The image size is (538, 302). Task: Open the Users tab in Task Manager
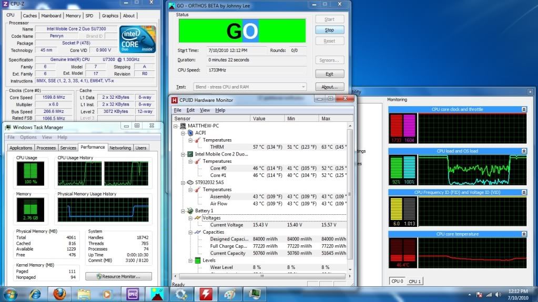140,148
